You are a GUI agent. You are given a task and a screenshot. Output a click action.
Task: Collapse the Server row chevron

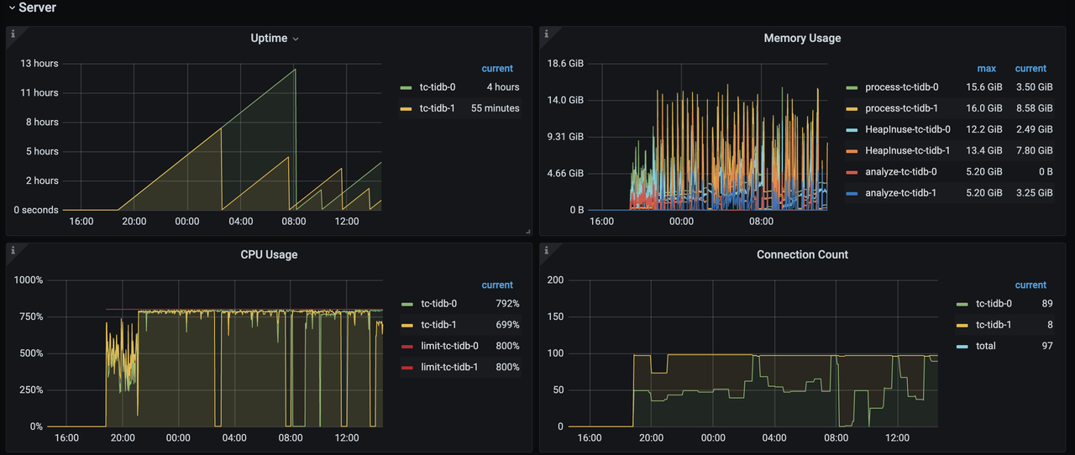tap(12, 8)
